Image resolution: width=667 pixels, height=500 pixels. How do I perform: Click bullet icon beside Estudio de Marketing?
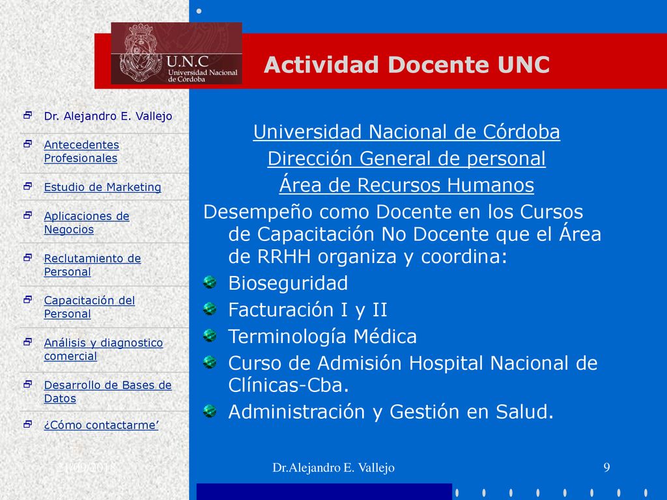point(27,186)
